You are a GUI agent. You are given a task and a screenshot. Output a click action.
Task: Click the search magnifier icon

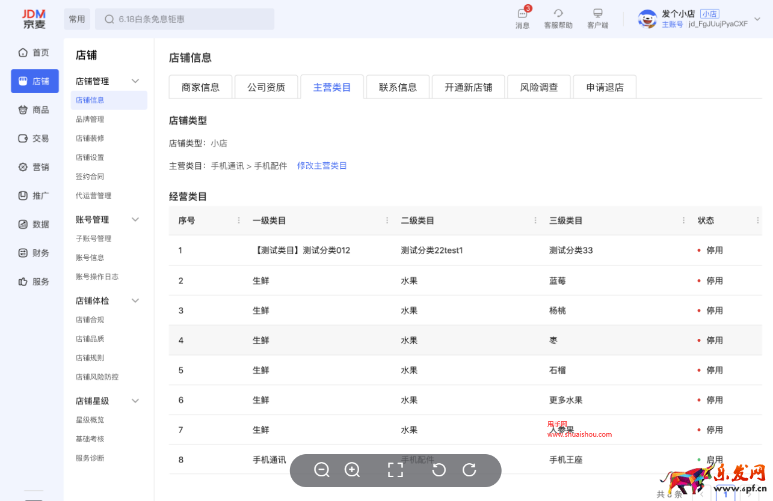coord(109,19)
